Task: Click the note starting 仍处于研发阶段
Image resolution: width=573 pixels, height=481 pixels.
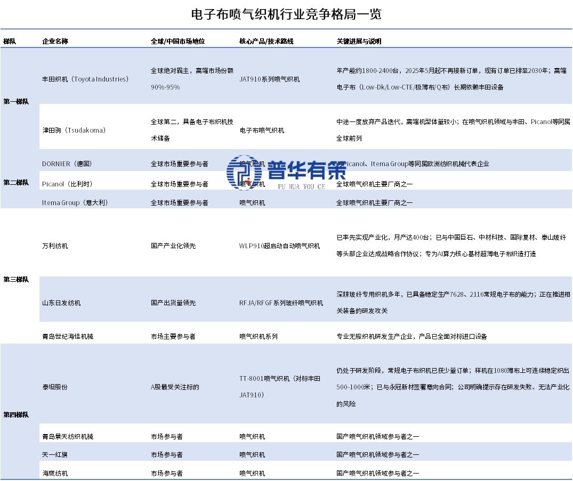Action: coord(453,387)
